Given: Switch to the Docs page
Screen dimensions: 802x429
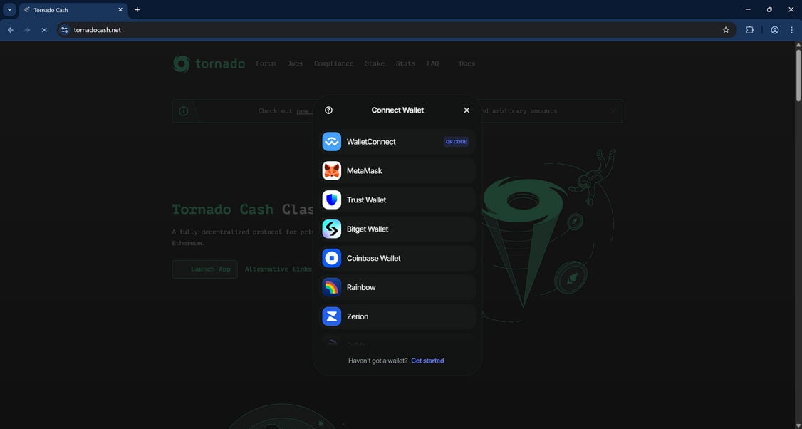Looking at the screenshot, I should [467, 63].
